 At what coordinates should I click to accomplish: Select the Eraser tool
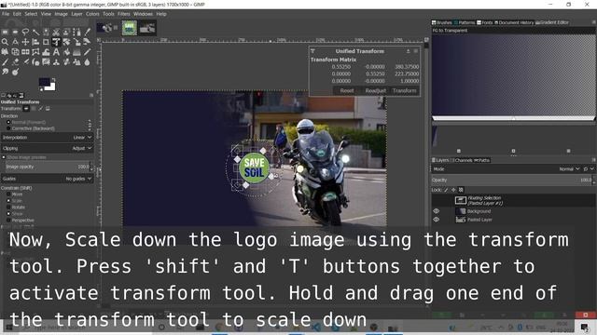15,62
